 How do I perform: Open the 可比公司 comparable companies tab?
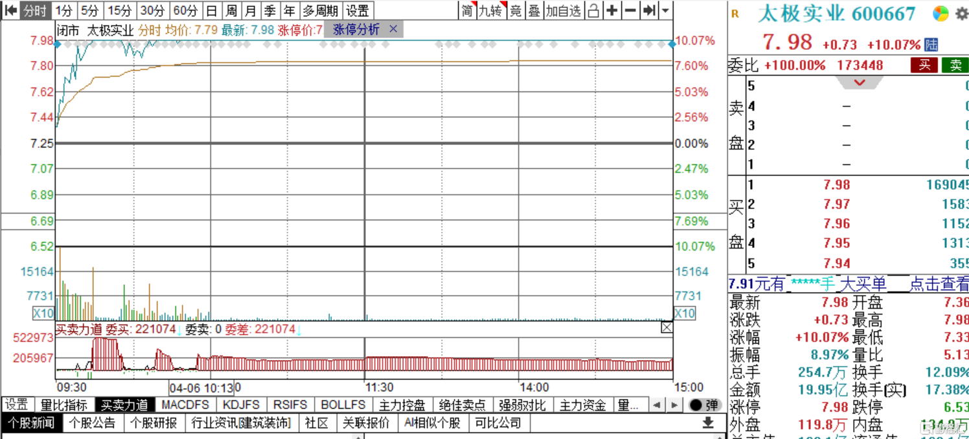point(497,423)
